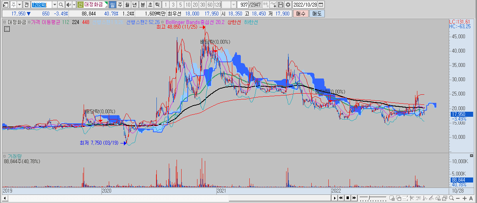The height and width of the screenshot is (203, 477).
Task: Click the A text tool icon
Action: pyautogui.click(x=471, y=198)
